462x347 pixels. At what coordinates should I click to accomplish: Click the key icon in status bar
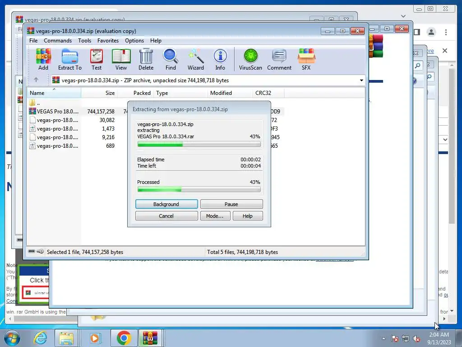click(40, 251)
